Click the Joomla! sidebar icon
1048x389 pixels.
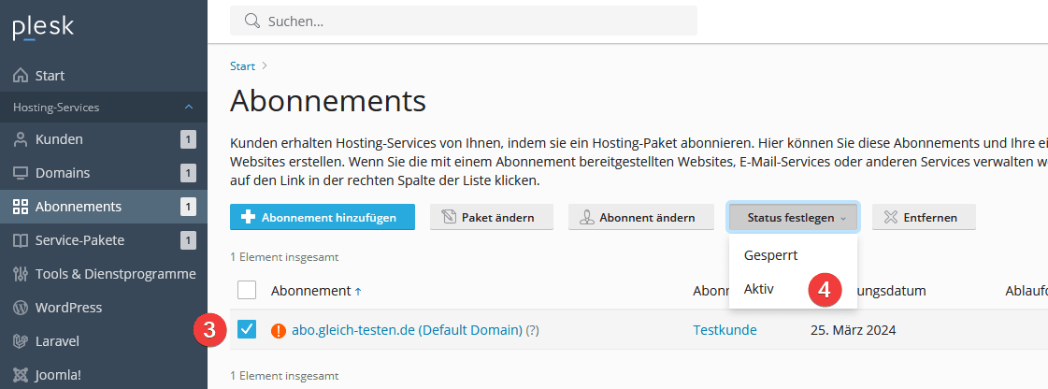point(21,375)
